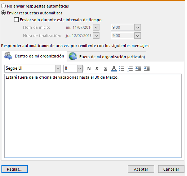Change the font color with the A button
Image resolution: width=187 pixels, height=176 pixels.
(x=114, y=69)
